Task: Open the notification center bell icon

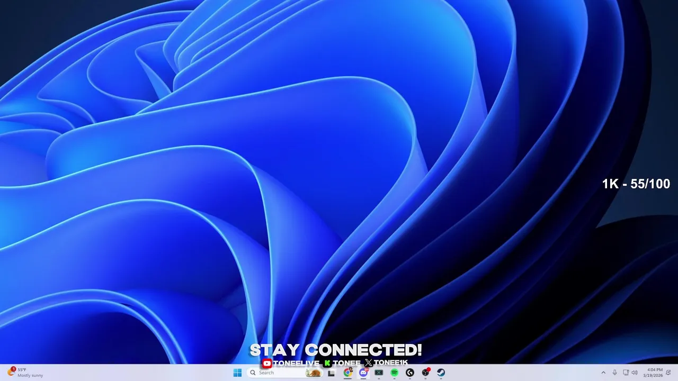Action: 668,373
